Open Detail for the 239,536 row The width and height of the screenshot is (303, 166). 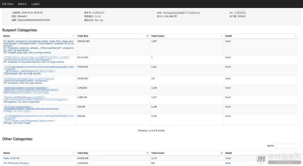[x=228, y=116]
